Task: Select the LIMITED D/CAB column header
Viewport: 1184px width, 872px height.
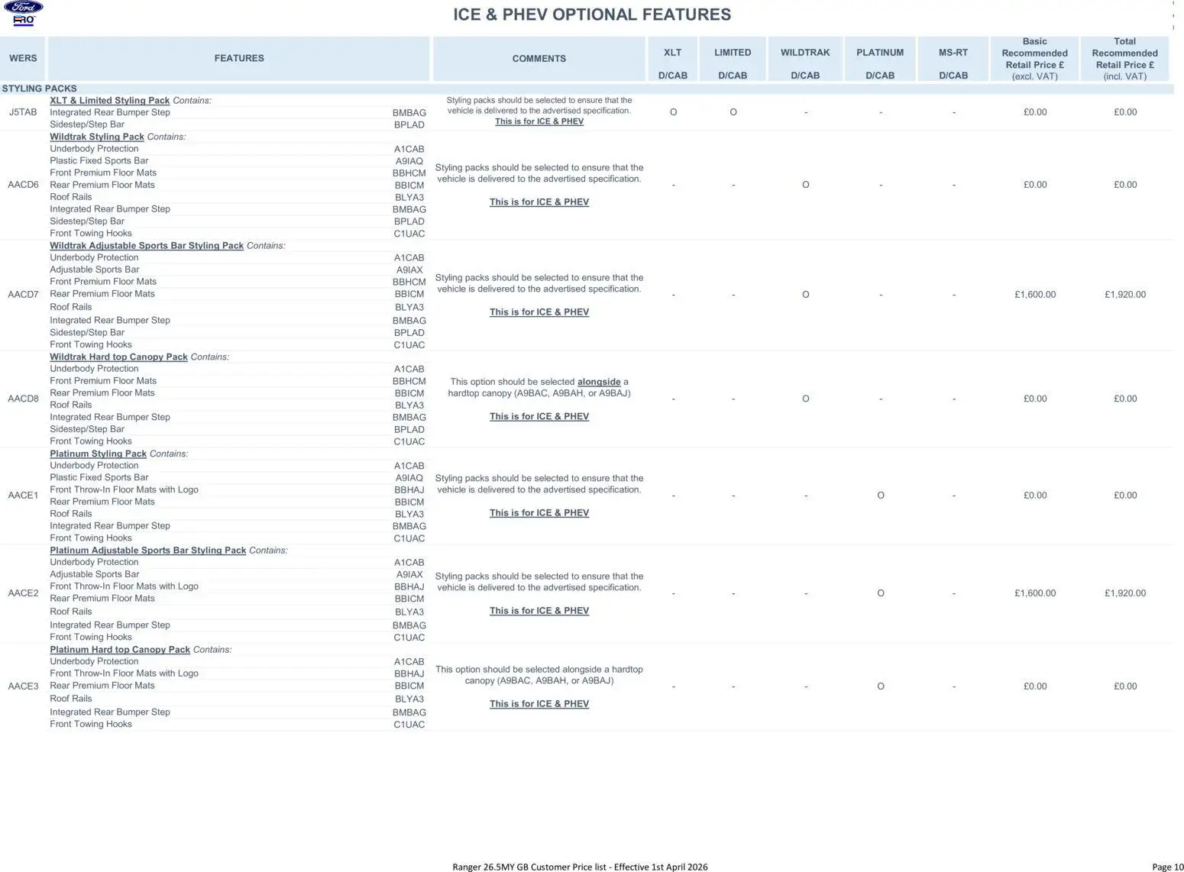Action: (x=733, y=59)
